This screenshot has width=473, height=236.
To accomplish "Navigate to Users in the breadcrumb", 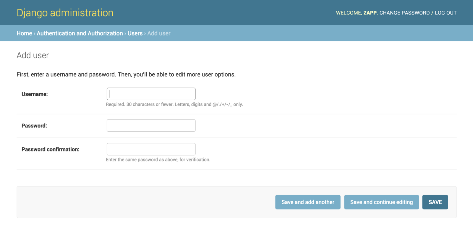I will coord(135,33).
